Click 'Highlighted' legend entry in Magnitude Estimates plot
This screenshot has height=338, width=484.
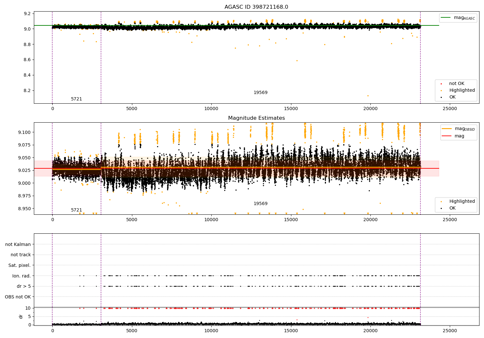pos(462,202)
